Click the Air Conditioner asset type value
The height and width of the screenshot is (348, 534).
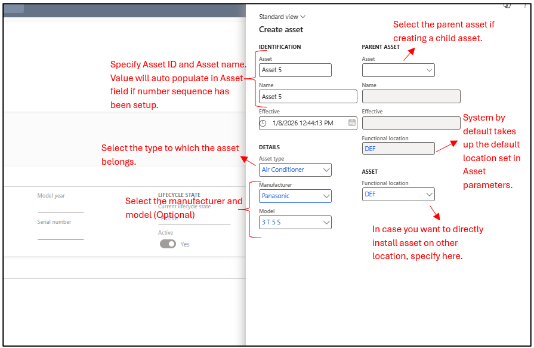[283, 170]
